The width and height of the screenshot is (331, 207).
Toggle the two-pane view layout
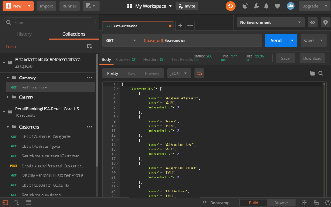pos(305,203)
